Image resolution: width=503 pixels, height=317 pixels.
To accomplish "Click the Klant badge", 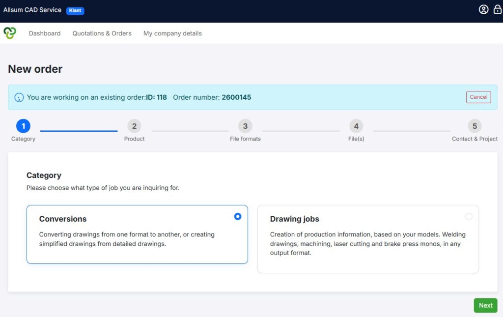I will coord(75,10).
